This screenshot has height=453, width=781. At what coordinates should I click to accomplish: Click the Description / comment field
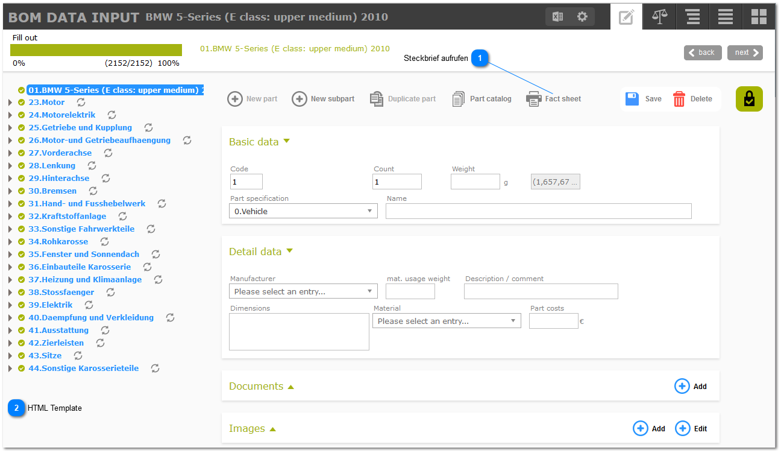pos(541,291)
